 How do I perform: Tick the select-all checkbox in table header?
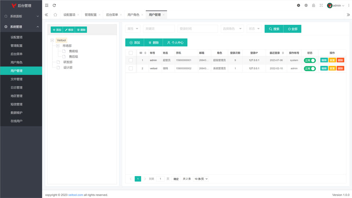pyautogui.click(x=131, y=53)
